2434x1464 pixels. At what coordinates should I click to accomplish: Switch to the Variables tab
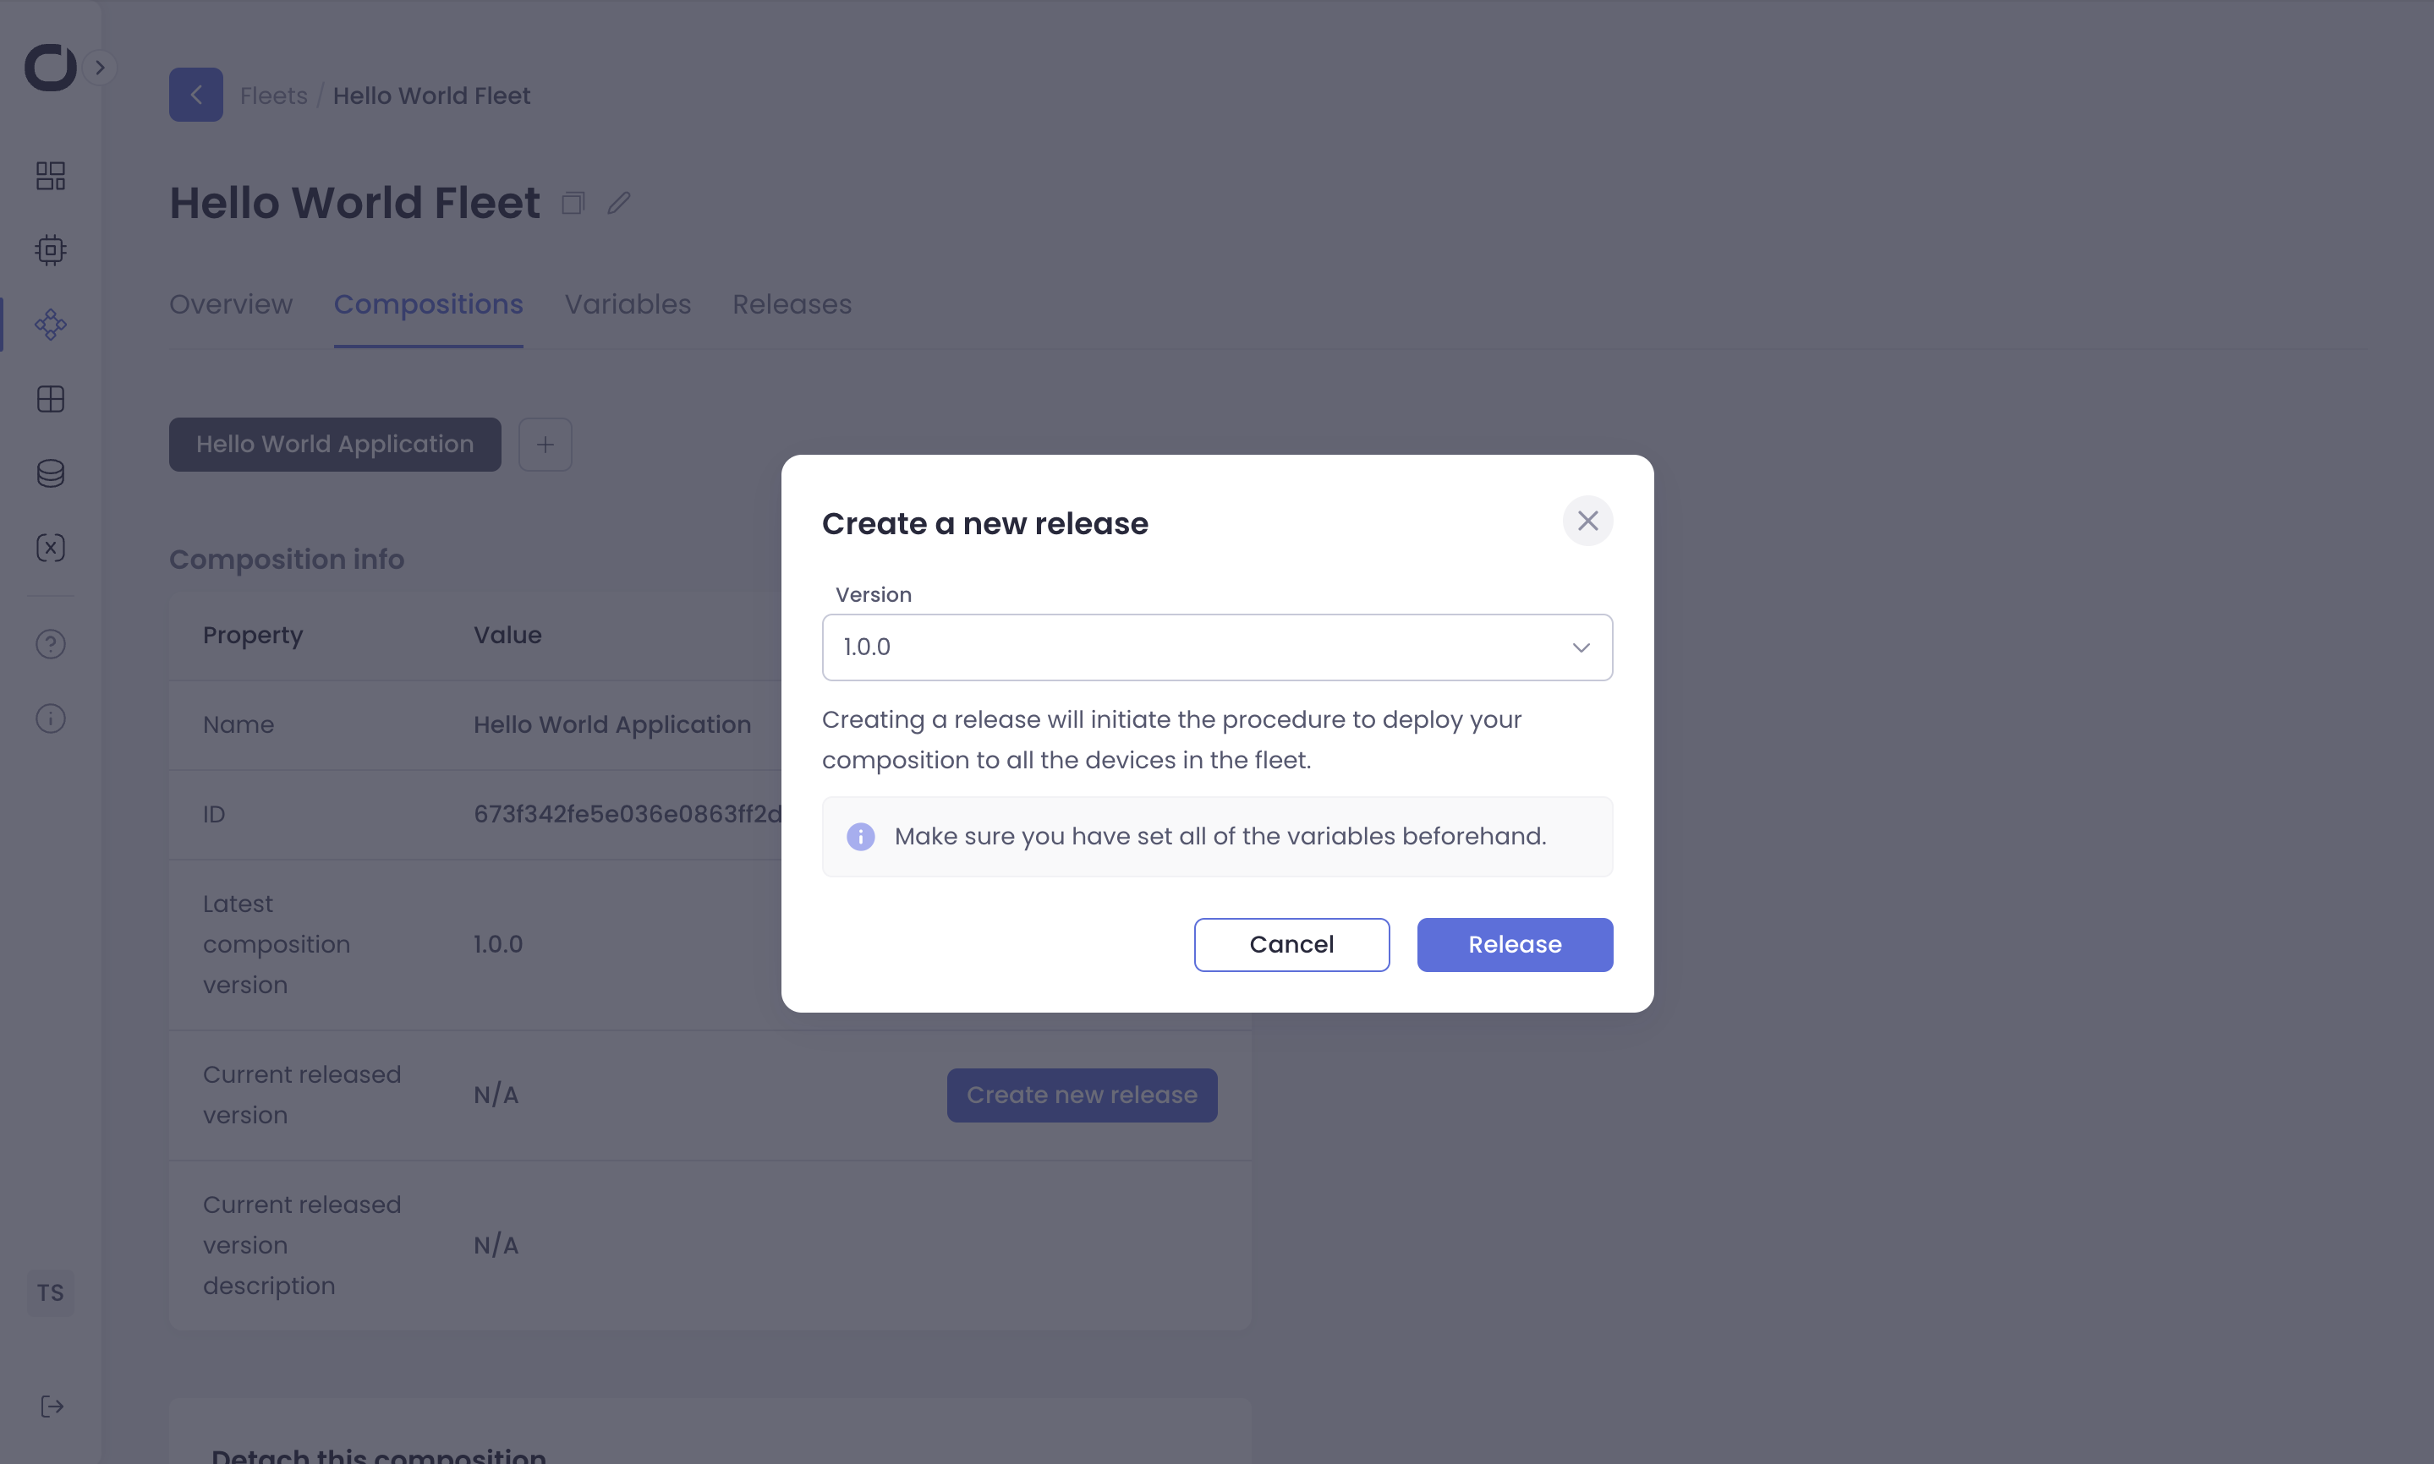tap(627, 303)
